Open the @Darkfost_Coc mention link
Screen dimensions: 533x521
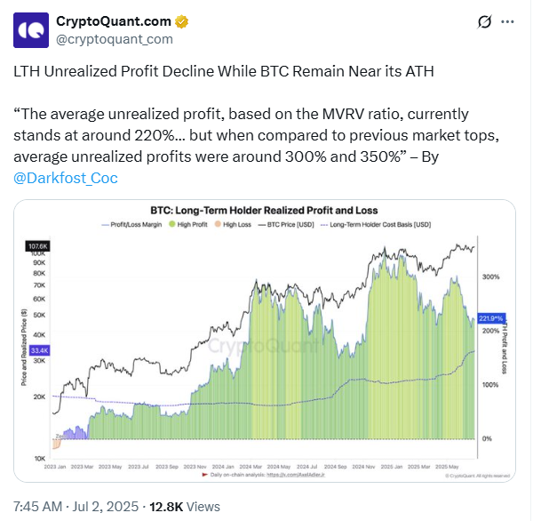click(67, 178)
